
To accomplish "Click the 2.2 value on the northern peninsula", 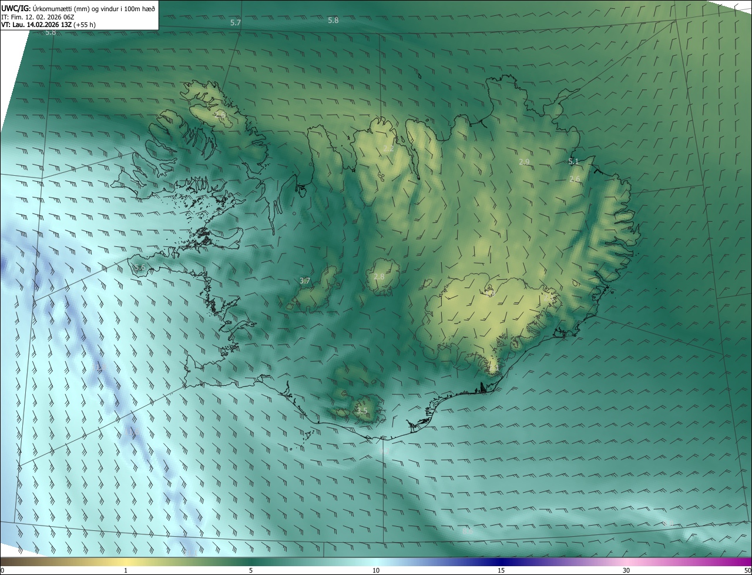I will 388,148.
